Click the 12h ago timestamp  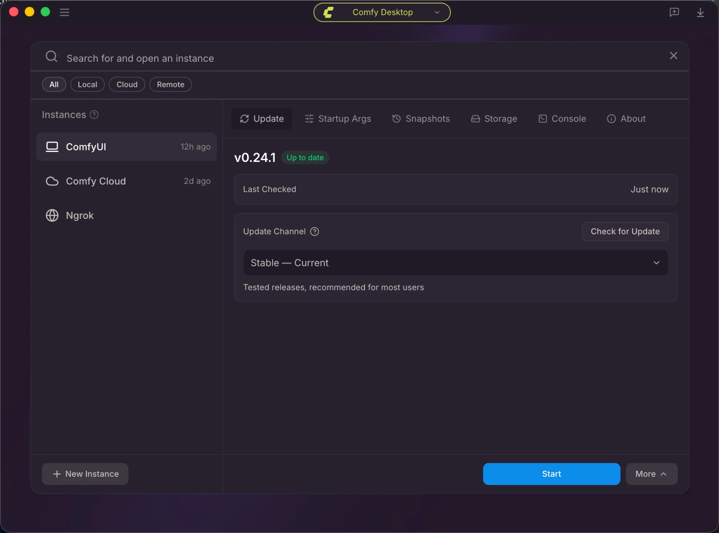(196, 147)
